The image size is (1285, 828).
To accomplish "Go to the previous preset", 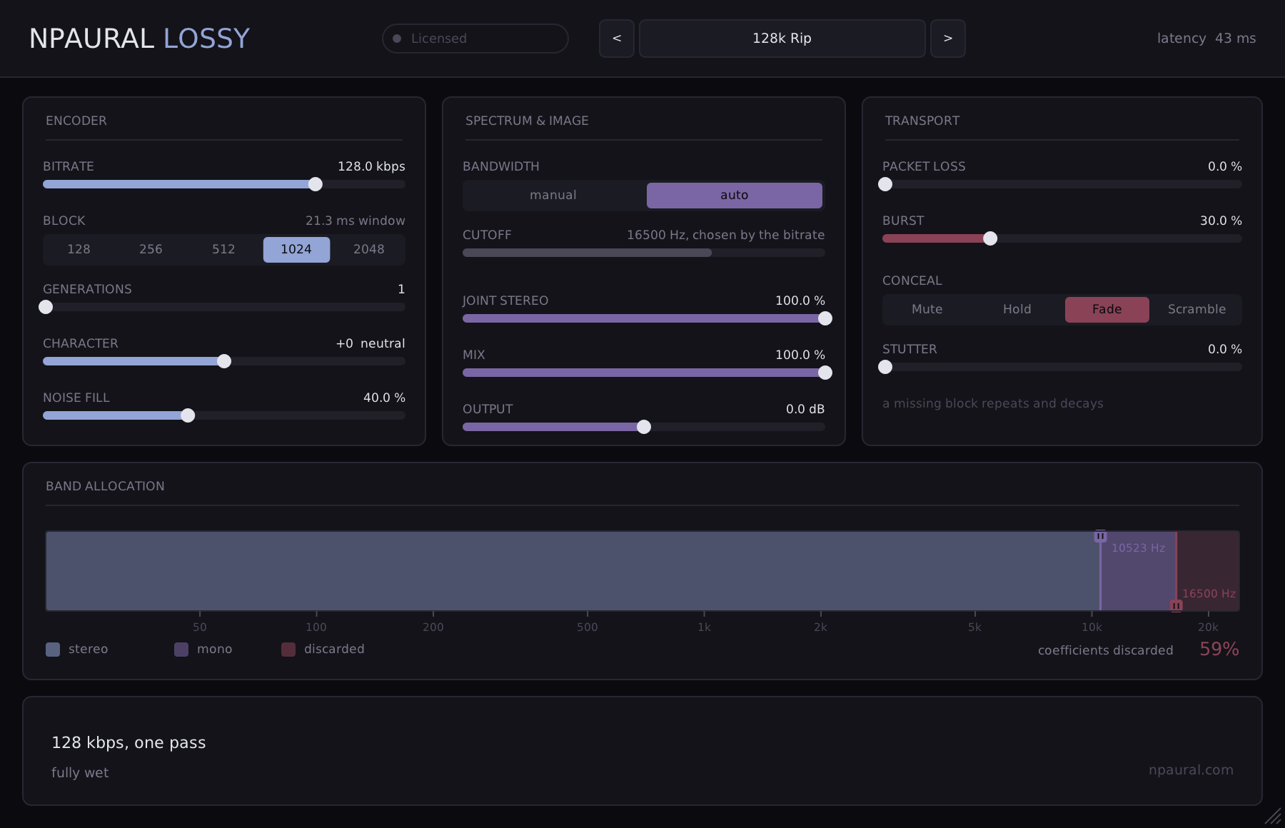I will click(x=617, y=39).
